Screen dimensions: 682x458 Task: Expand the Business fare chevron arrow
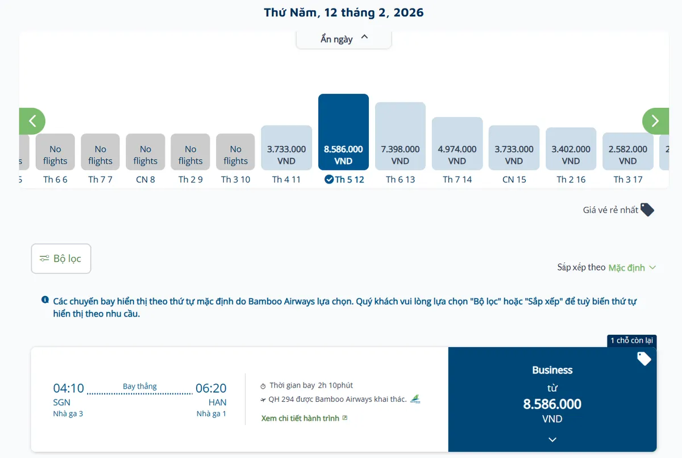(552, 439)
